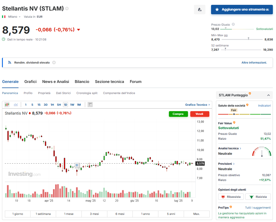
Task: Create a price alert with bell icon
Action: point(199,9)
